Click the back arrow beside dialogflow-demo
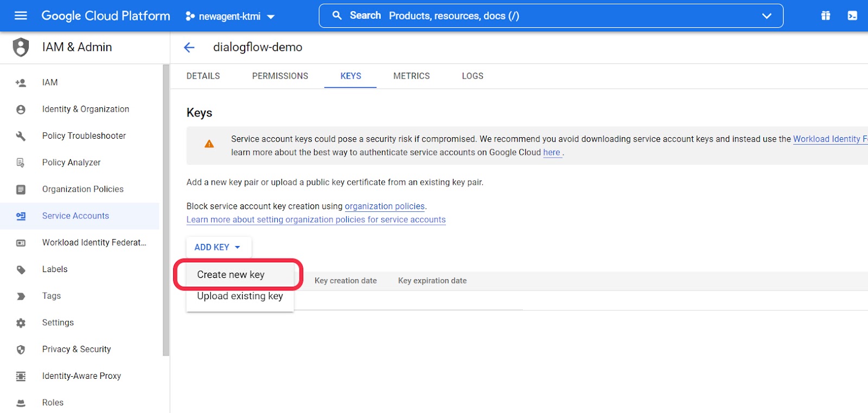The width and height of the screenshot is (868, 413). pyautogui.click(x=189, y=48)
